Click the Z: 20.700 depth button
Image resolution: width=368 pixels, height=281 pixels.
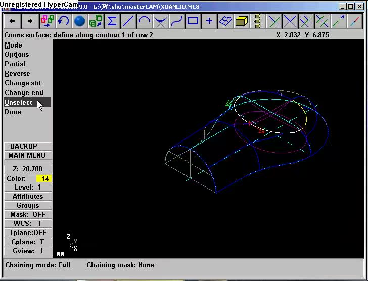[x=28, y=169]
